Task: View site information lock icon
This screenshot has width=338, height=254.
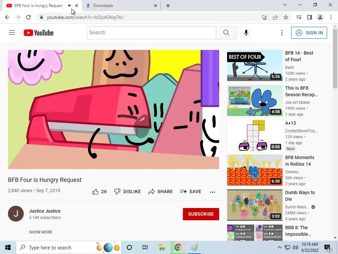Action: pos(42,17)
